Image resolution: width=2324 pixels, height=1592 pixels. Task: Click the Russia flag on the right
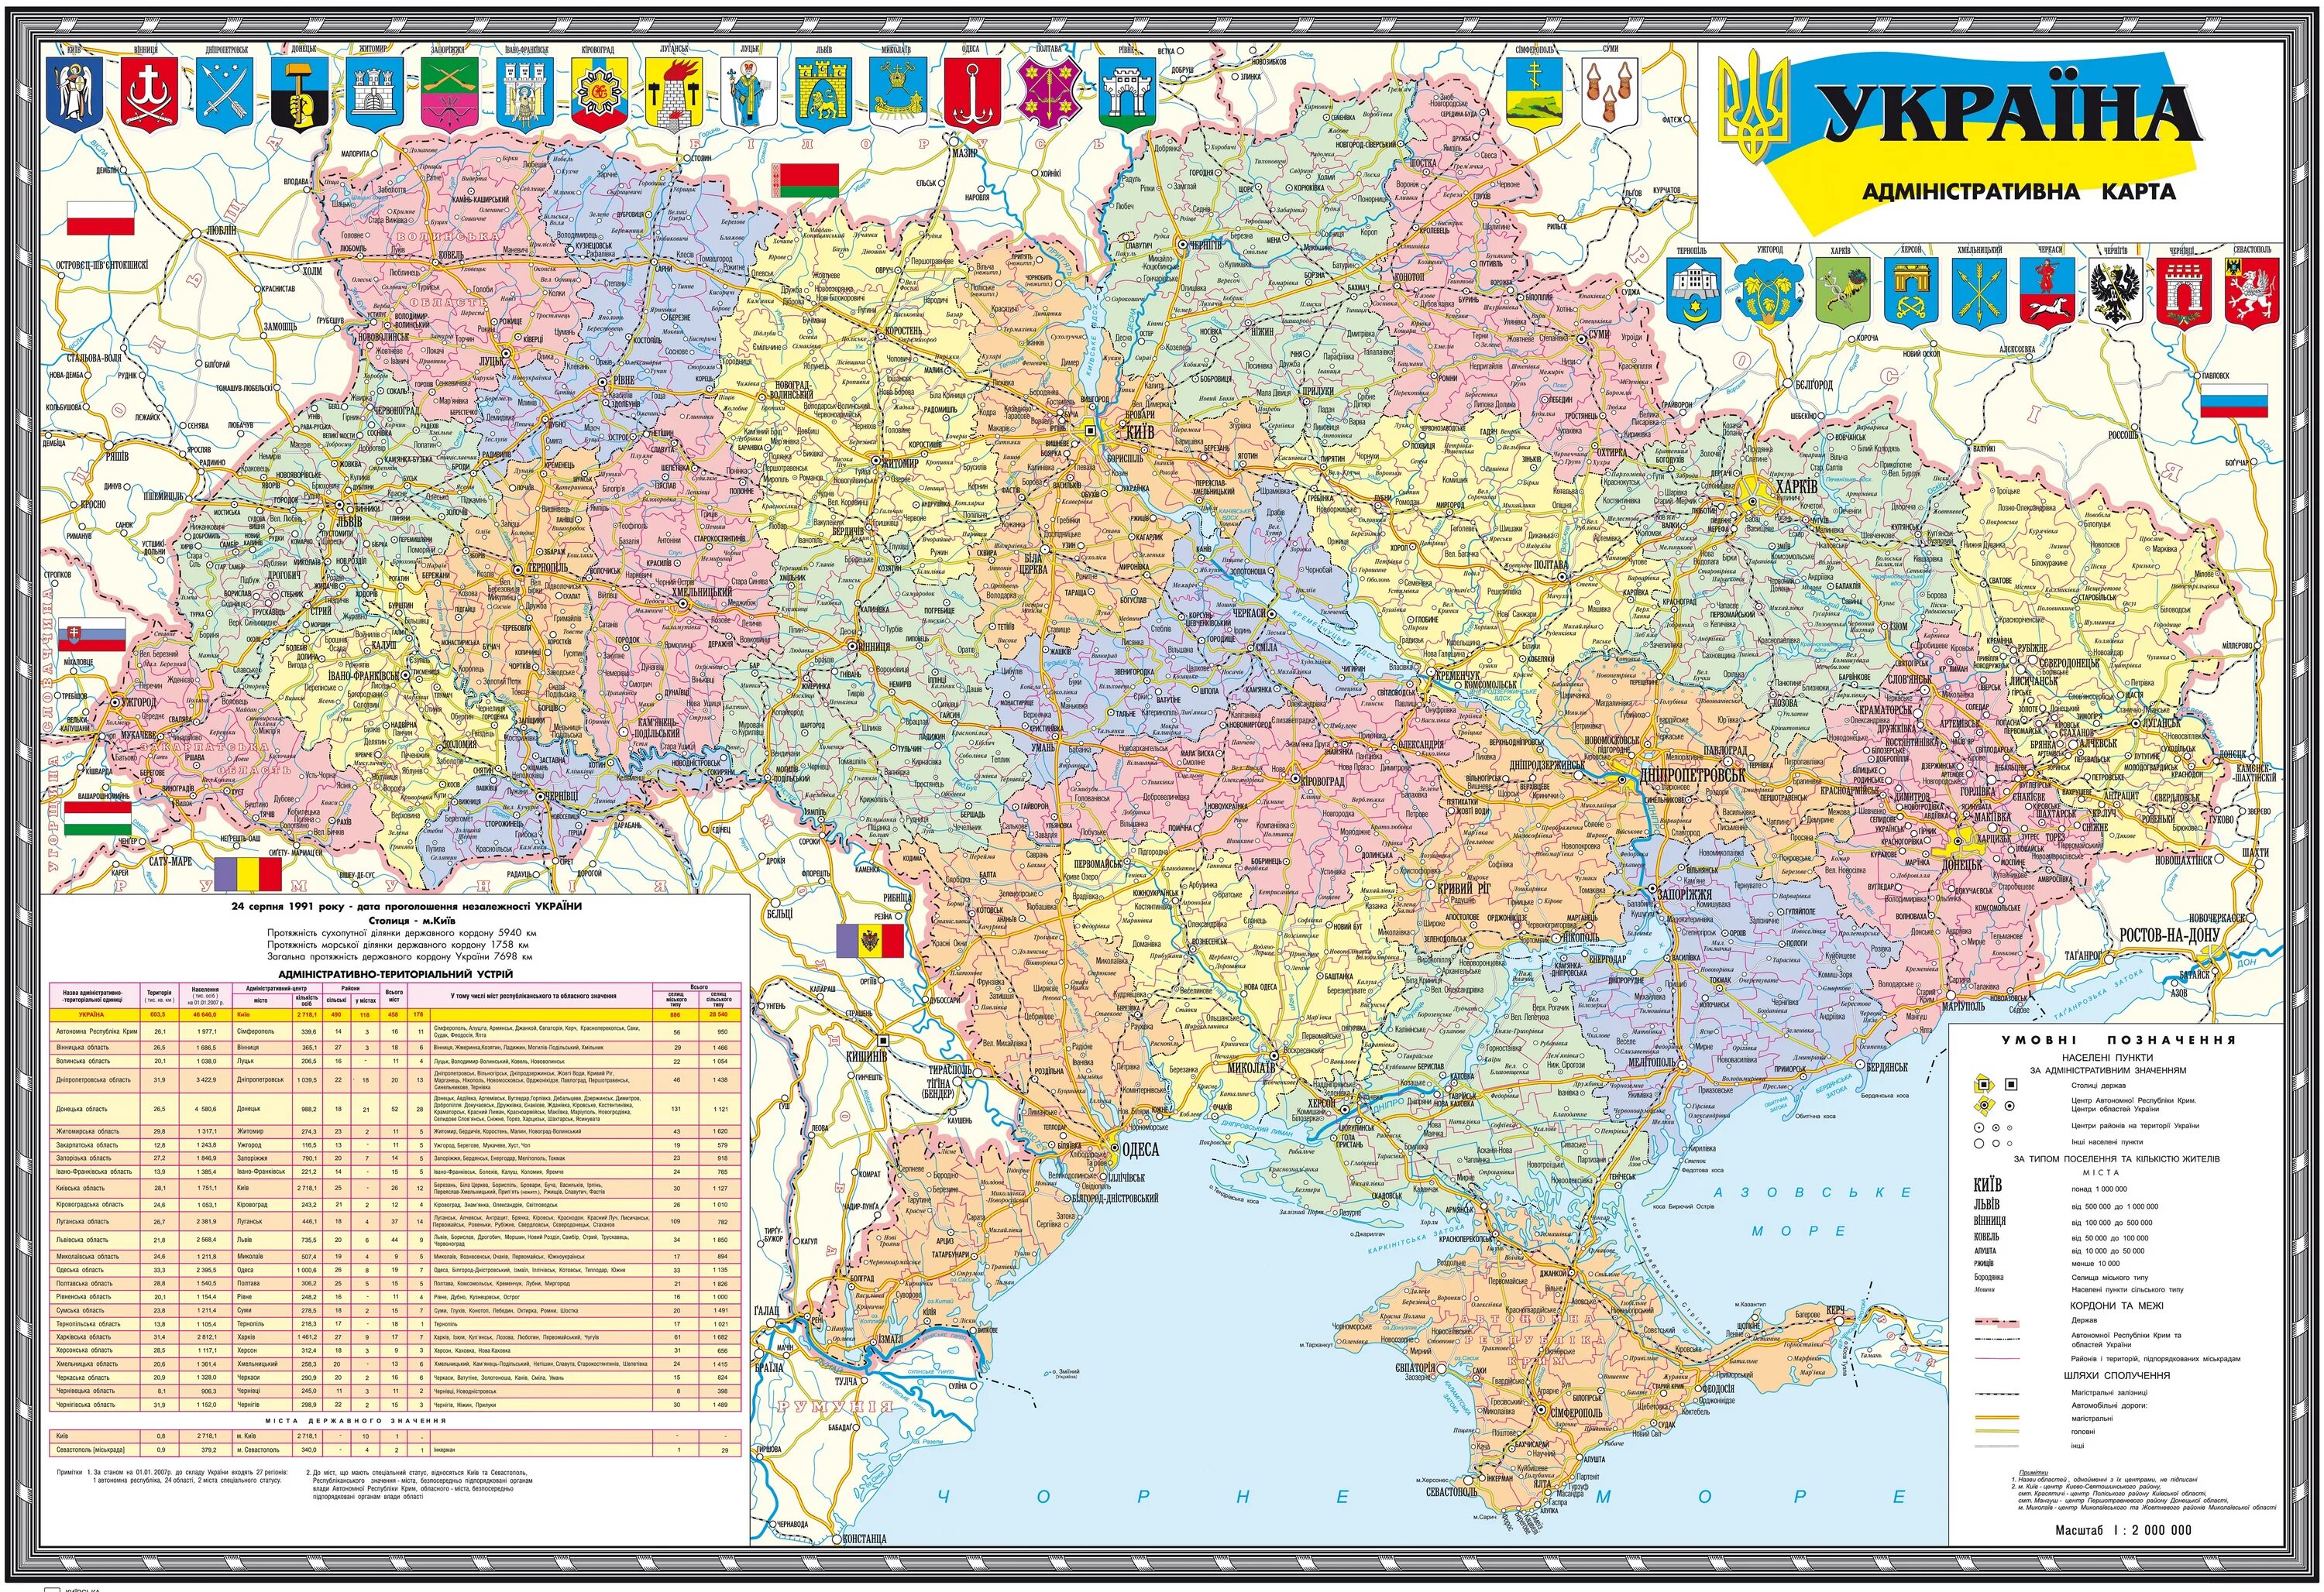point(2234,400)
